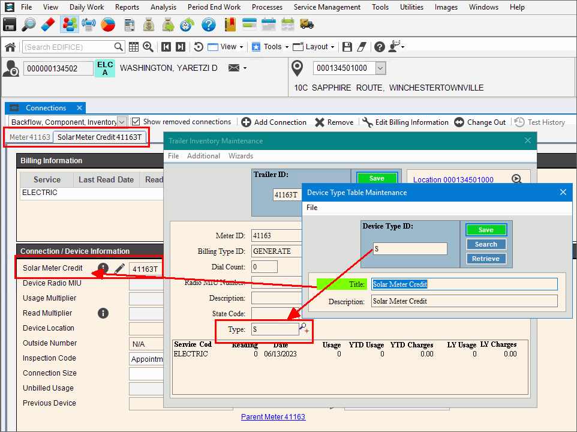
Task: Open Wizards menu in Trailer Inventory Maintenance
Action: pos(241,156)
